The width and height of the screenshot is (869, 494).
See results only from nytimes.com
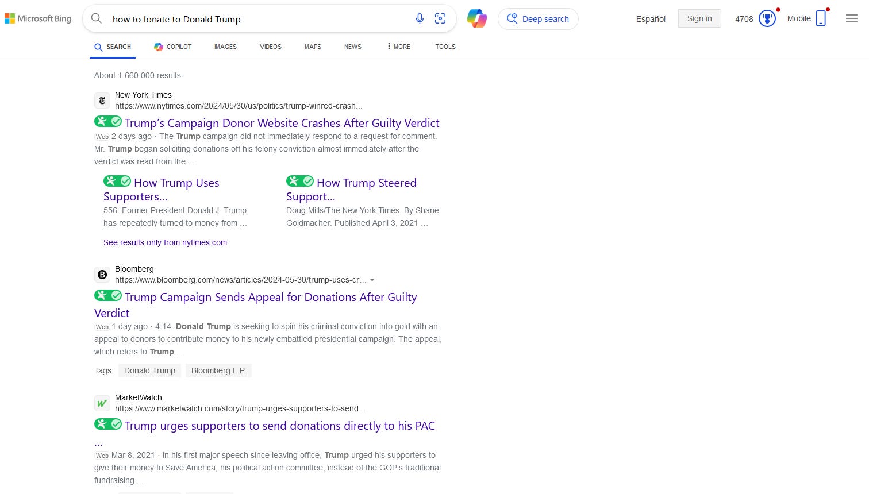click(x=165, y=242)
